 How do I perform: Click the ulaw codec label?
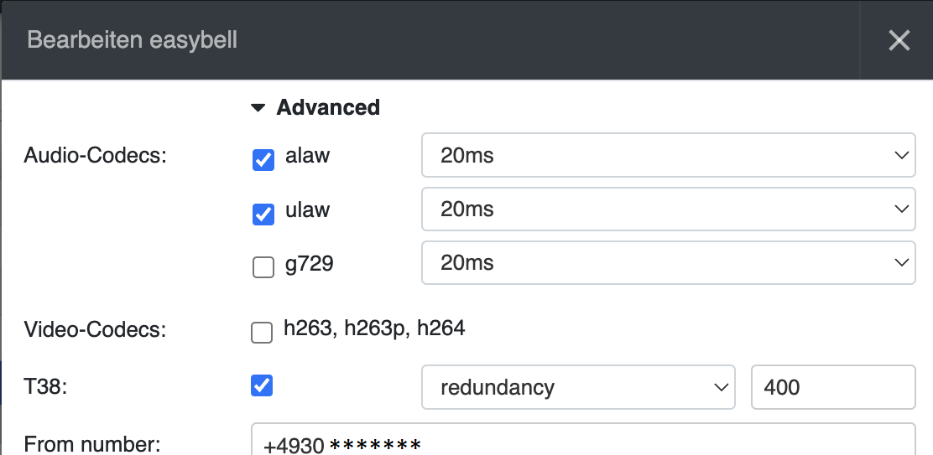(307, 209)
